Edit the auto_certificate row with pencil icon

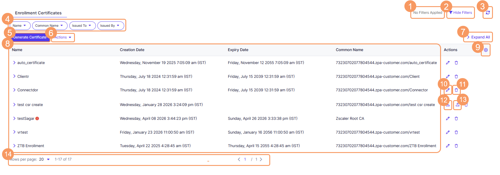click(448, 63)
